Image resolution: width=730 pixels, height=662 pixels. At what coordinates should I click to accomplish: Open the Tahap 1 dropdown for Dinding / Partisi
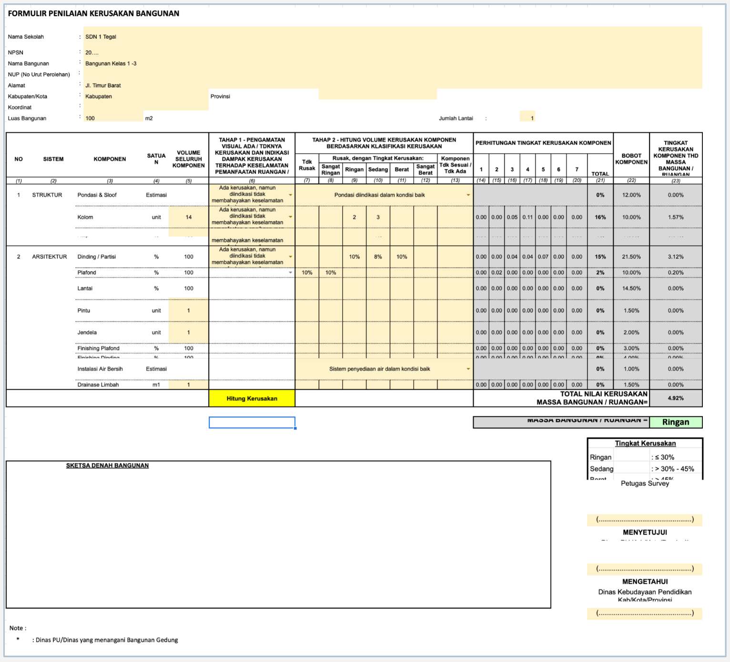pyautogui.click(x=291, y=257)
